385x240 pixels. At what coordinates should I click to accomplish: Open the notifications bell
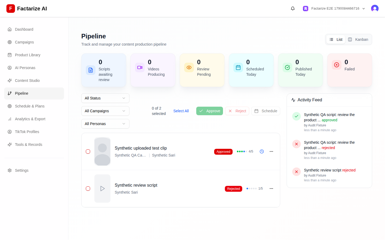[293, 9]
